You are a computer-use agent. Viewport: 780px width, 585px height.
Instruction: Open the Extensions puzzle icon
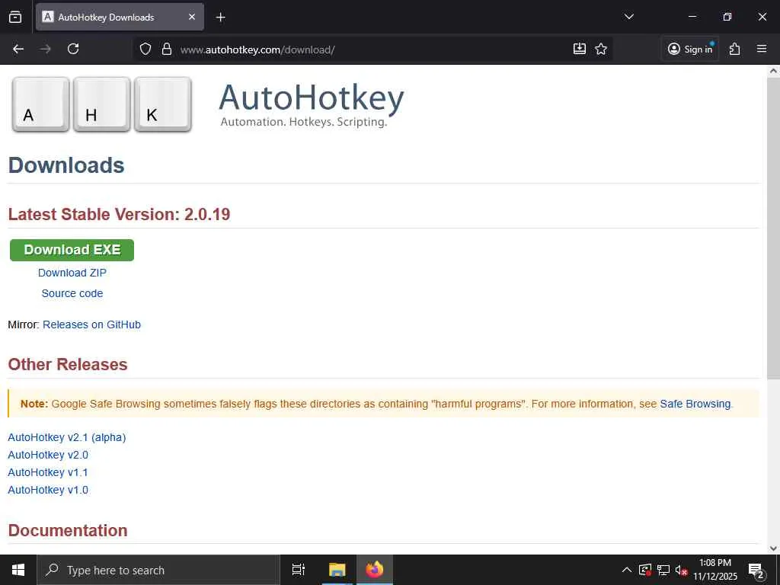(x=735, y=49)
